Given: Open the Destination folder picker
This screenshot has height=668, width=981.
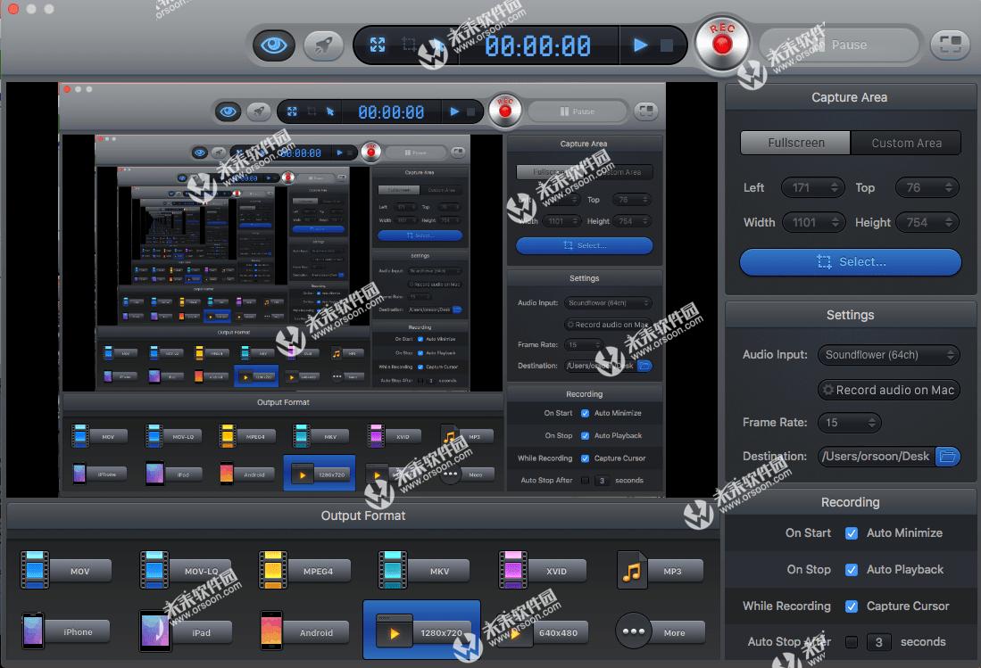Looking at the screenshot, I should (x=949, y=456).
